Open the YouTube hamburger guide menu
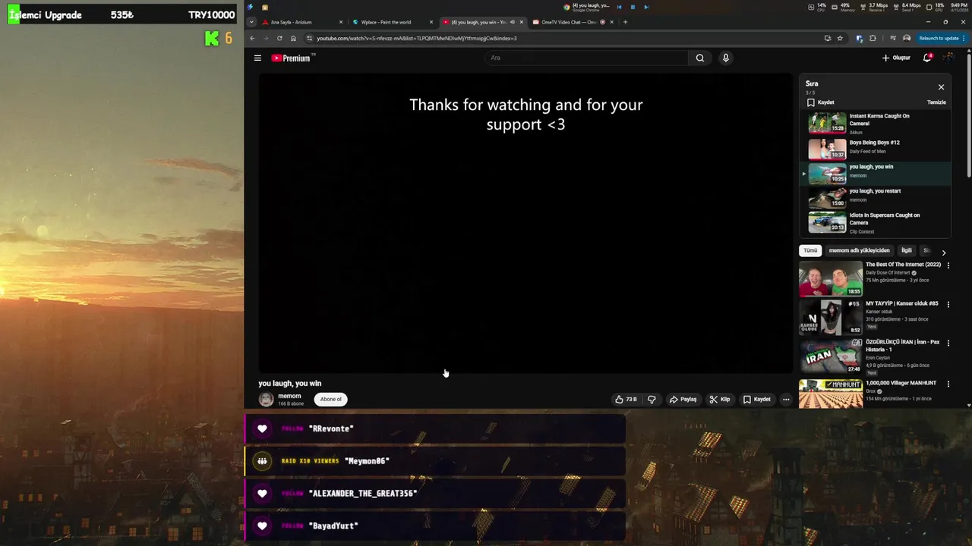The width and height of the screenshot is (972, 546). tap(257, 58)
